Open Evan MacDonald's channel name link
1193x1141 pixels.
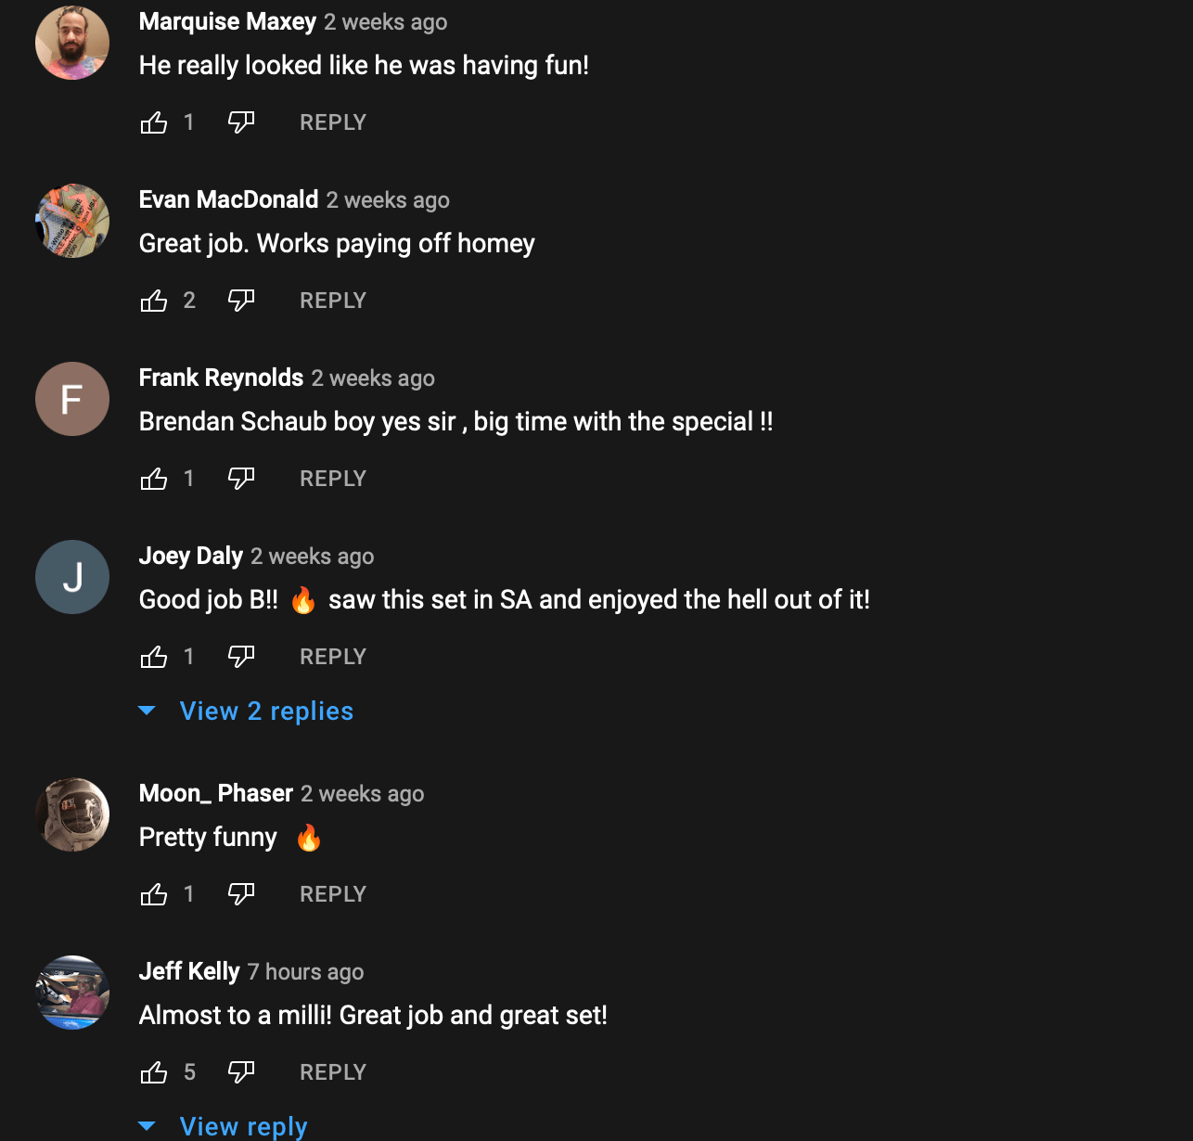coord(228,199)
